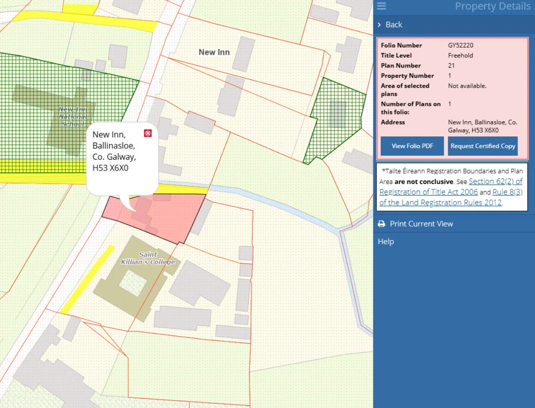Screen dimensions: 535x408
Task: Open the Section 62(2) Registration of Title Act link
Action: click(x=495, y=181)
